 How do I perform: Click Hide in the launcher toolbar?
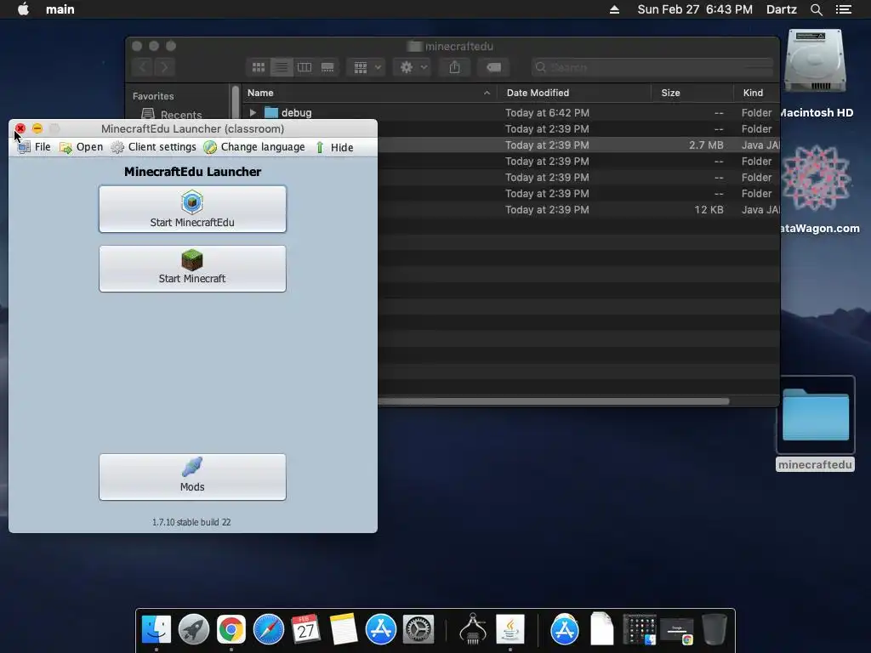click(x=334, y=147)
